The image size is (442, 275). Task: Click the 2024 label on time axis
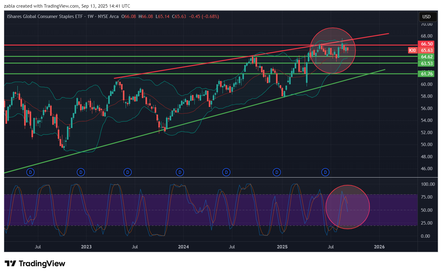click(183, 247)
